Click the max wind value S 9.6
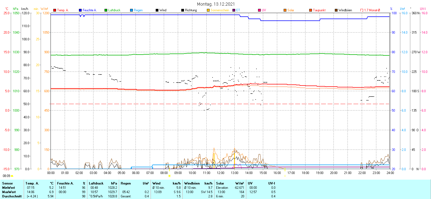The image size is (431, 199). (x=177, y=192)
